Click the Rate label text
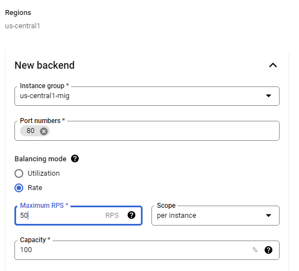The image size is (299, 271). 35,188
